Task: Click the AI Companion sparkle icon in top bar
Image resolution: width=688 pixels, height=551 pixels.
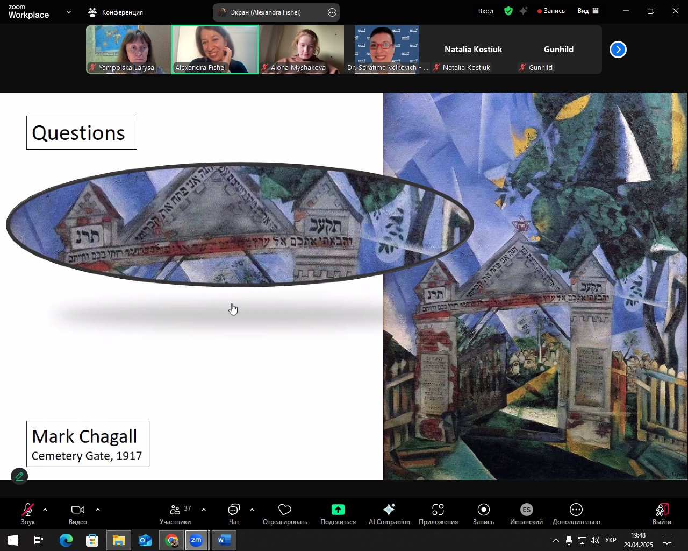Action: click(524, 11)
